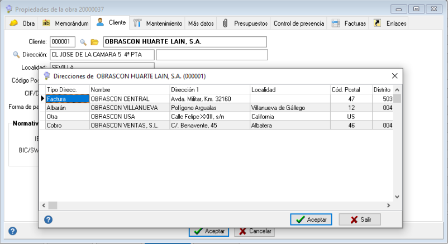Click the Nombre column header
This screenshot has height=244, width=448.
point(130,90)
